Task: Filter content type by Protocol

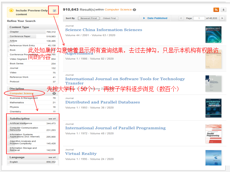Action: pos(32,82)
